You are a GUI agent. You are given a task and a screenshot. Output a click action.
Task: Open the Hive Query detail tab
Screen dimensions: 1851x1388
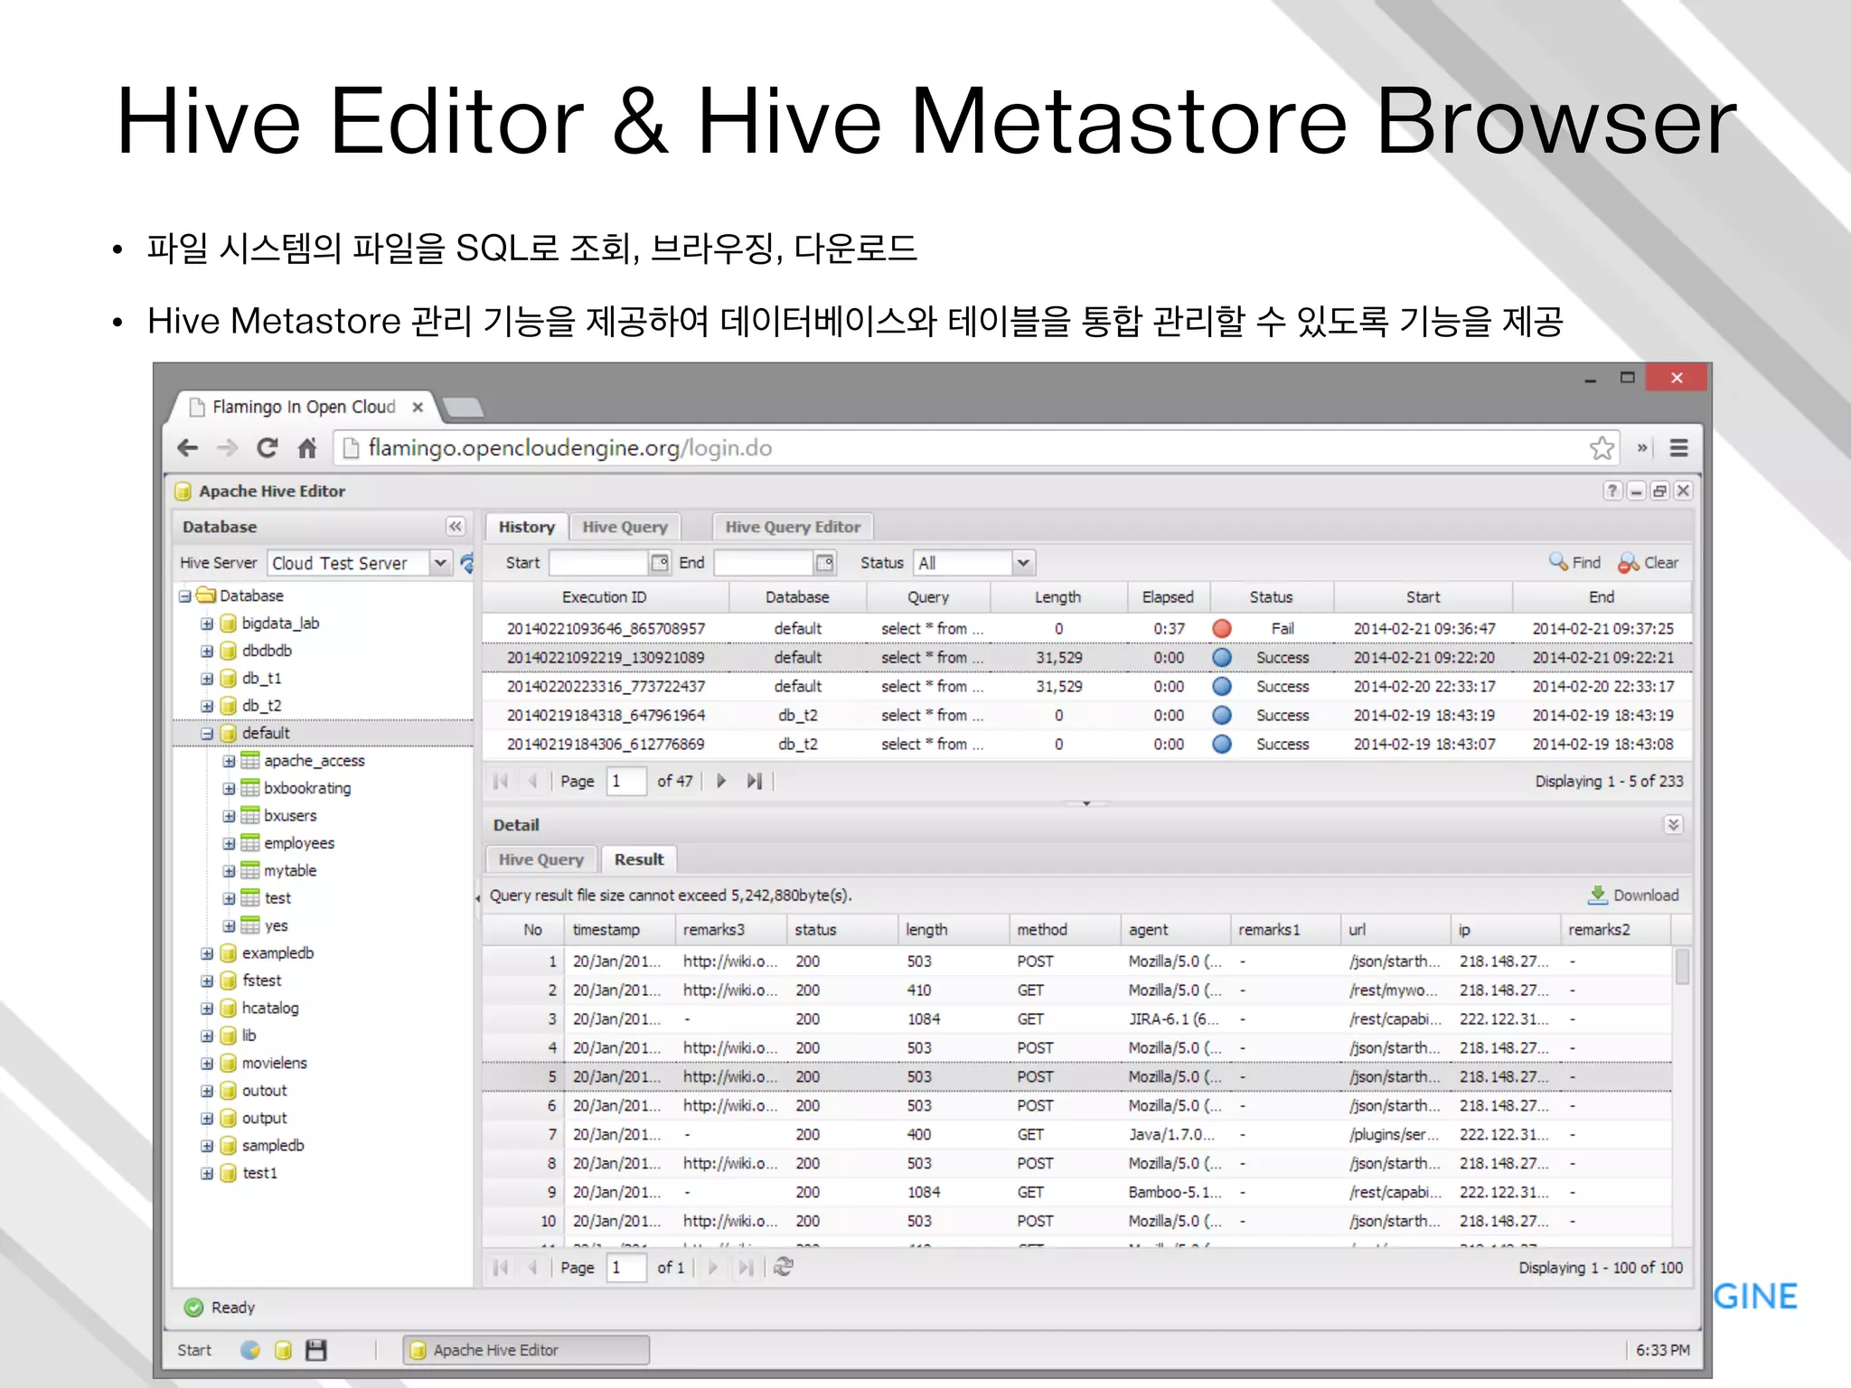click(x=540, y=859)
